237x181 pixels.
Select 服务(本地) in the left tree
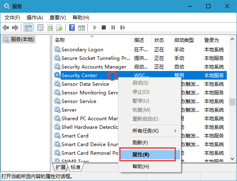(x=19, y=39)
